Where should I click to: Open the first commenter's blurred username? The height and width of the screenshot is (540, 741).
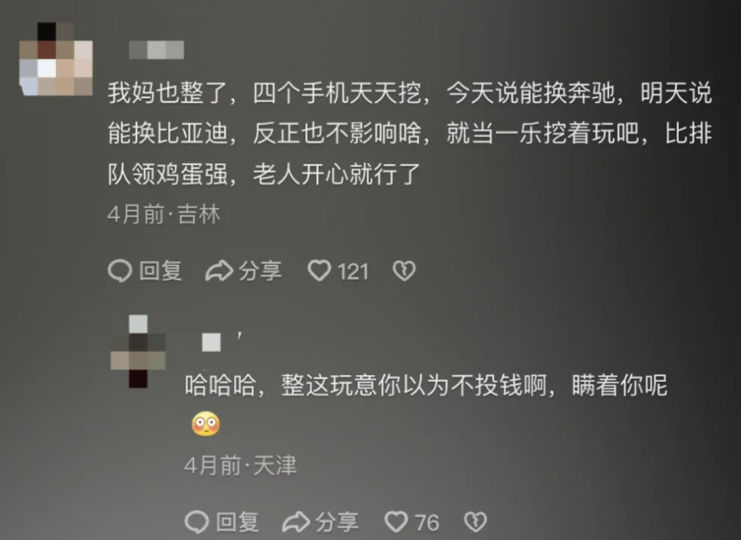[156, 50]
